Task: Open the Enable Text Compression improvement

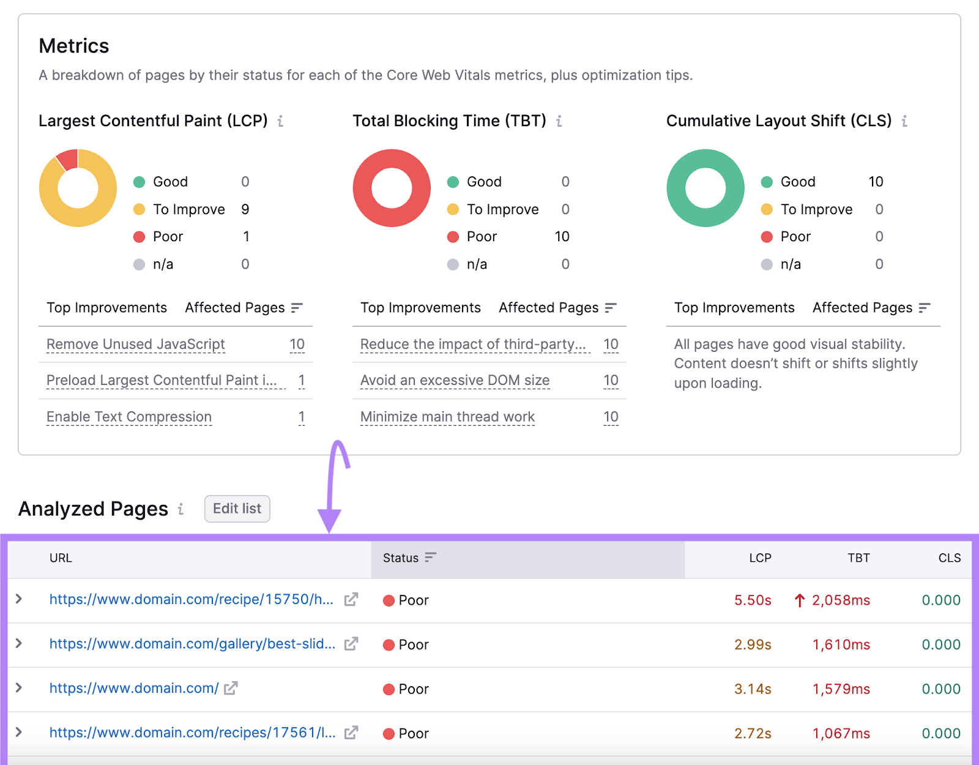Action: coord(128,416)
